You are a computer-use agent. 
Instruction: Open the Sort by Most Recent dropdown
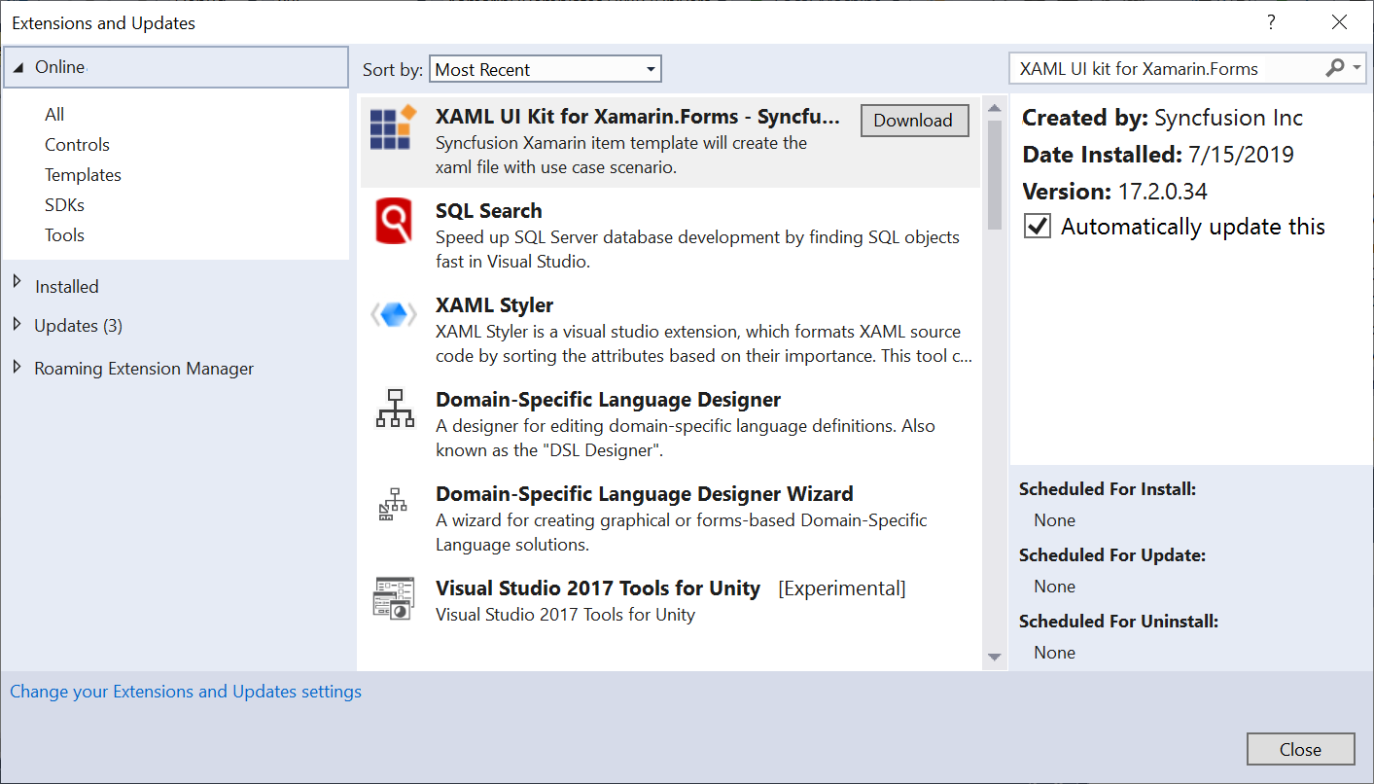point(546,69)
